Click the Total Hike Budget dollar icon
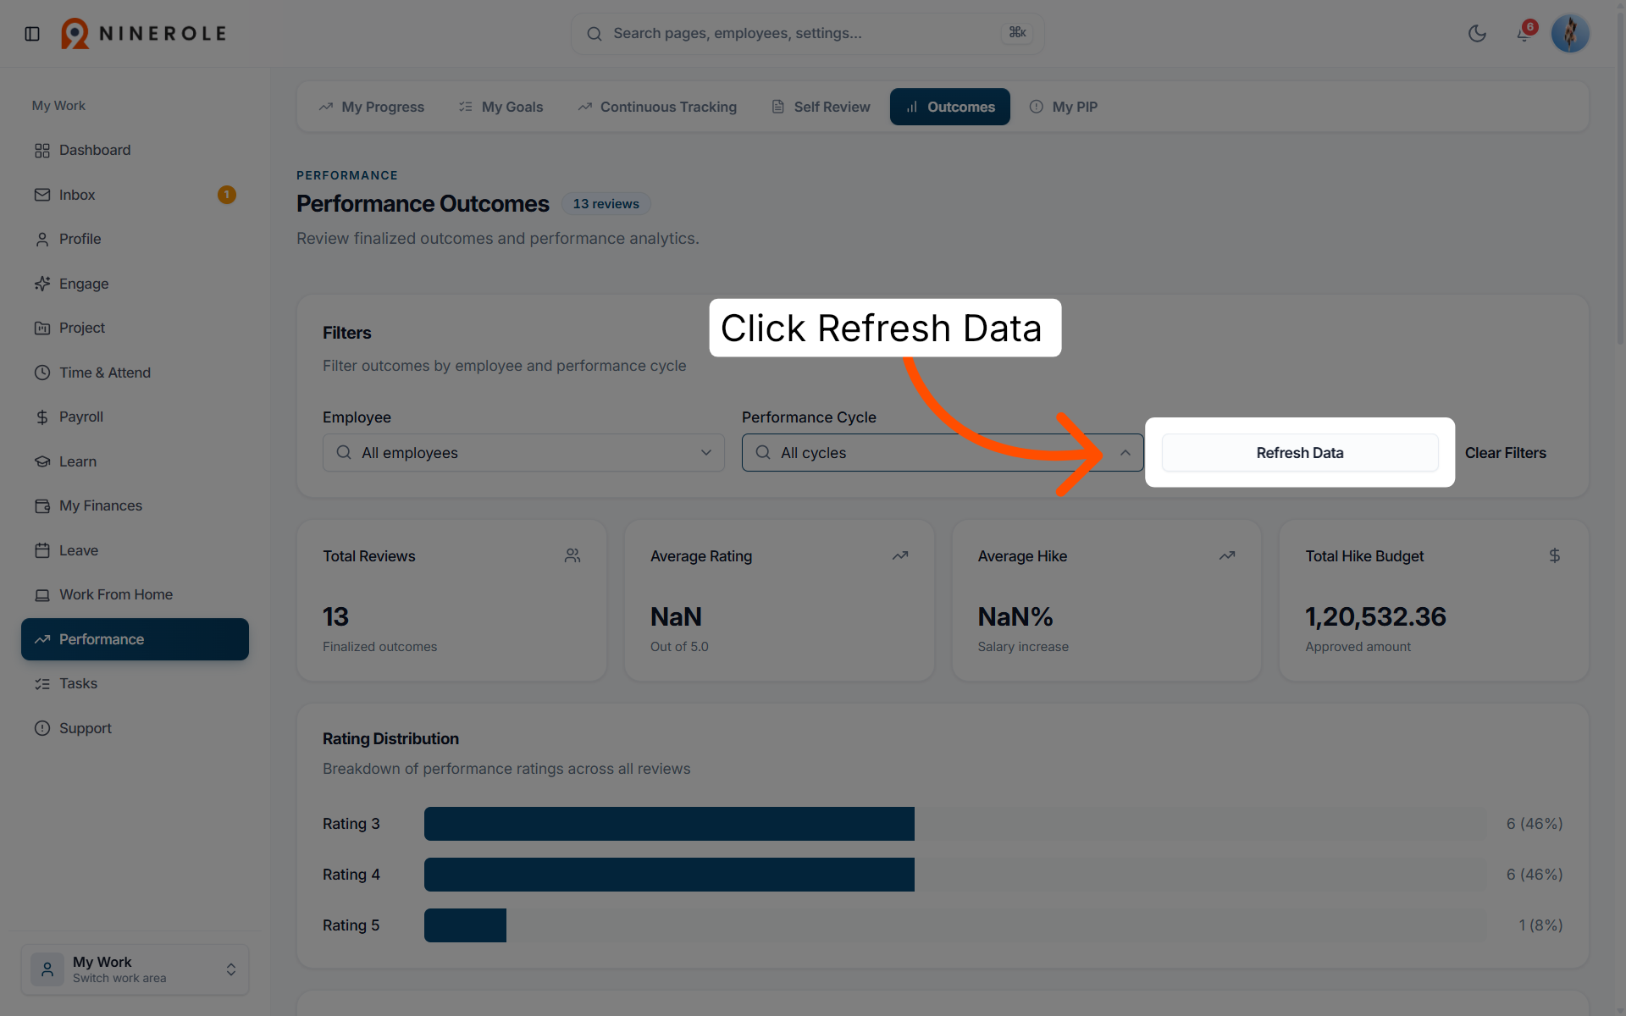The image size is (1626, 1016). point(1555,555)
